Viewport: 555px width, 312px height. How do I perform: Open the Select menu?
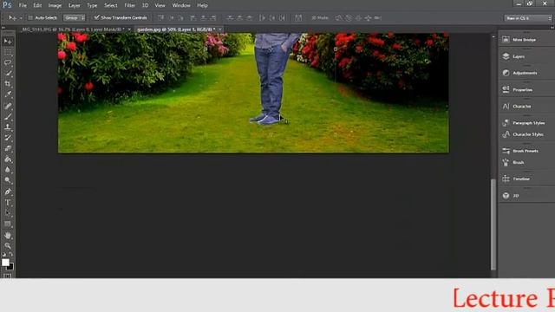[111, 5]
